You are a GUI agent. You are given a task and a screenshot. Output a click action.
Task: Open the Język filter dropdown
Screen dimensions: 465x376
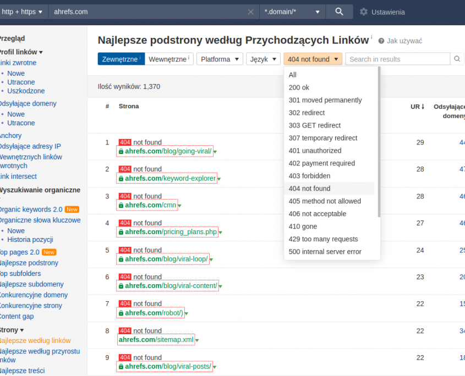coord(263,59)
